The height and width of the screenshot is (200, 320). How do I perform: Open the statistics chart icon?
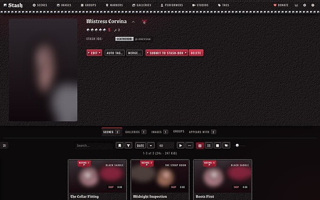(296, 5)
